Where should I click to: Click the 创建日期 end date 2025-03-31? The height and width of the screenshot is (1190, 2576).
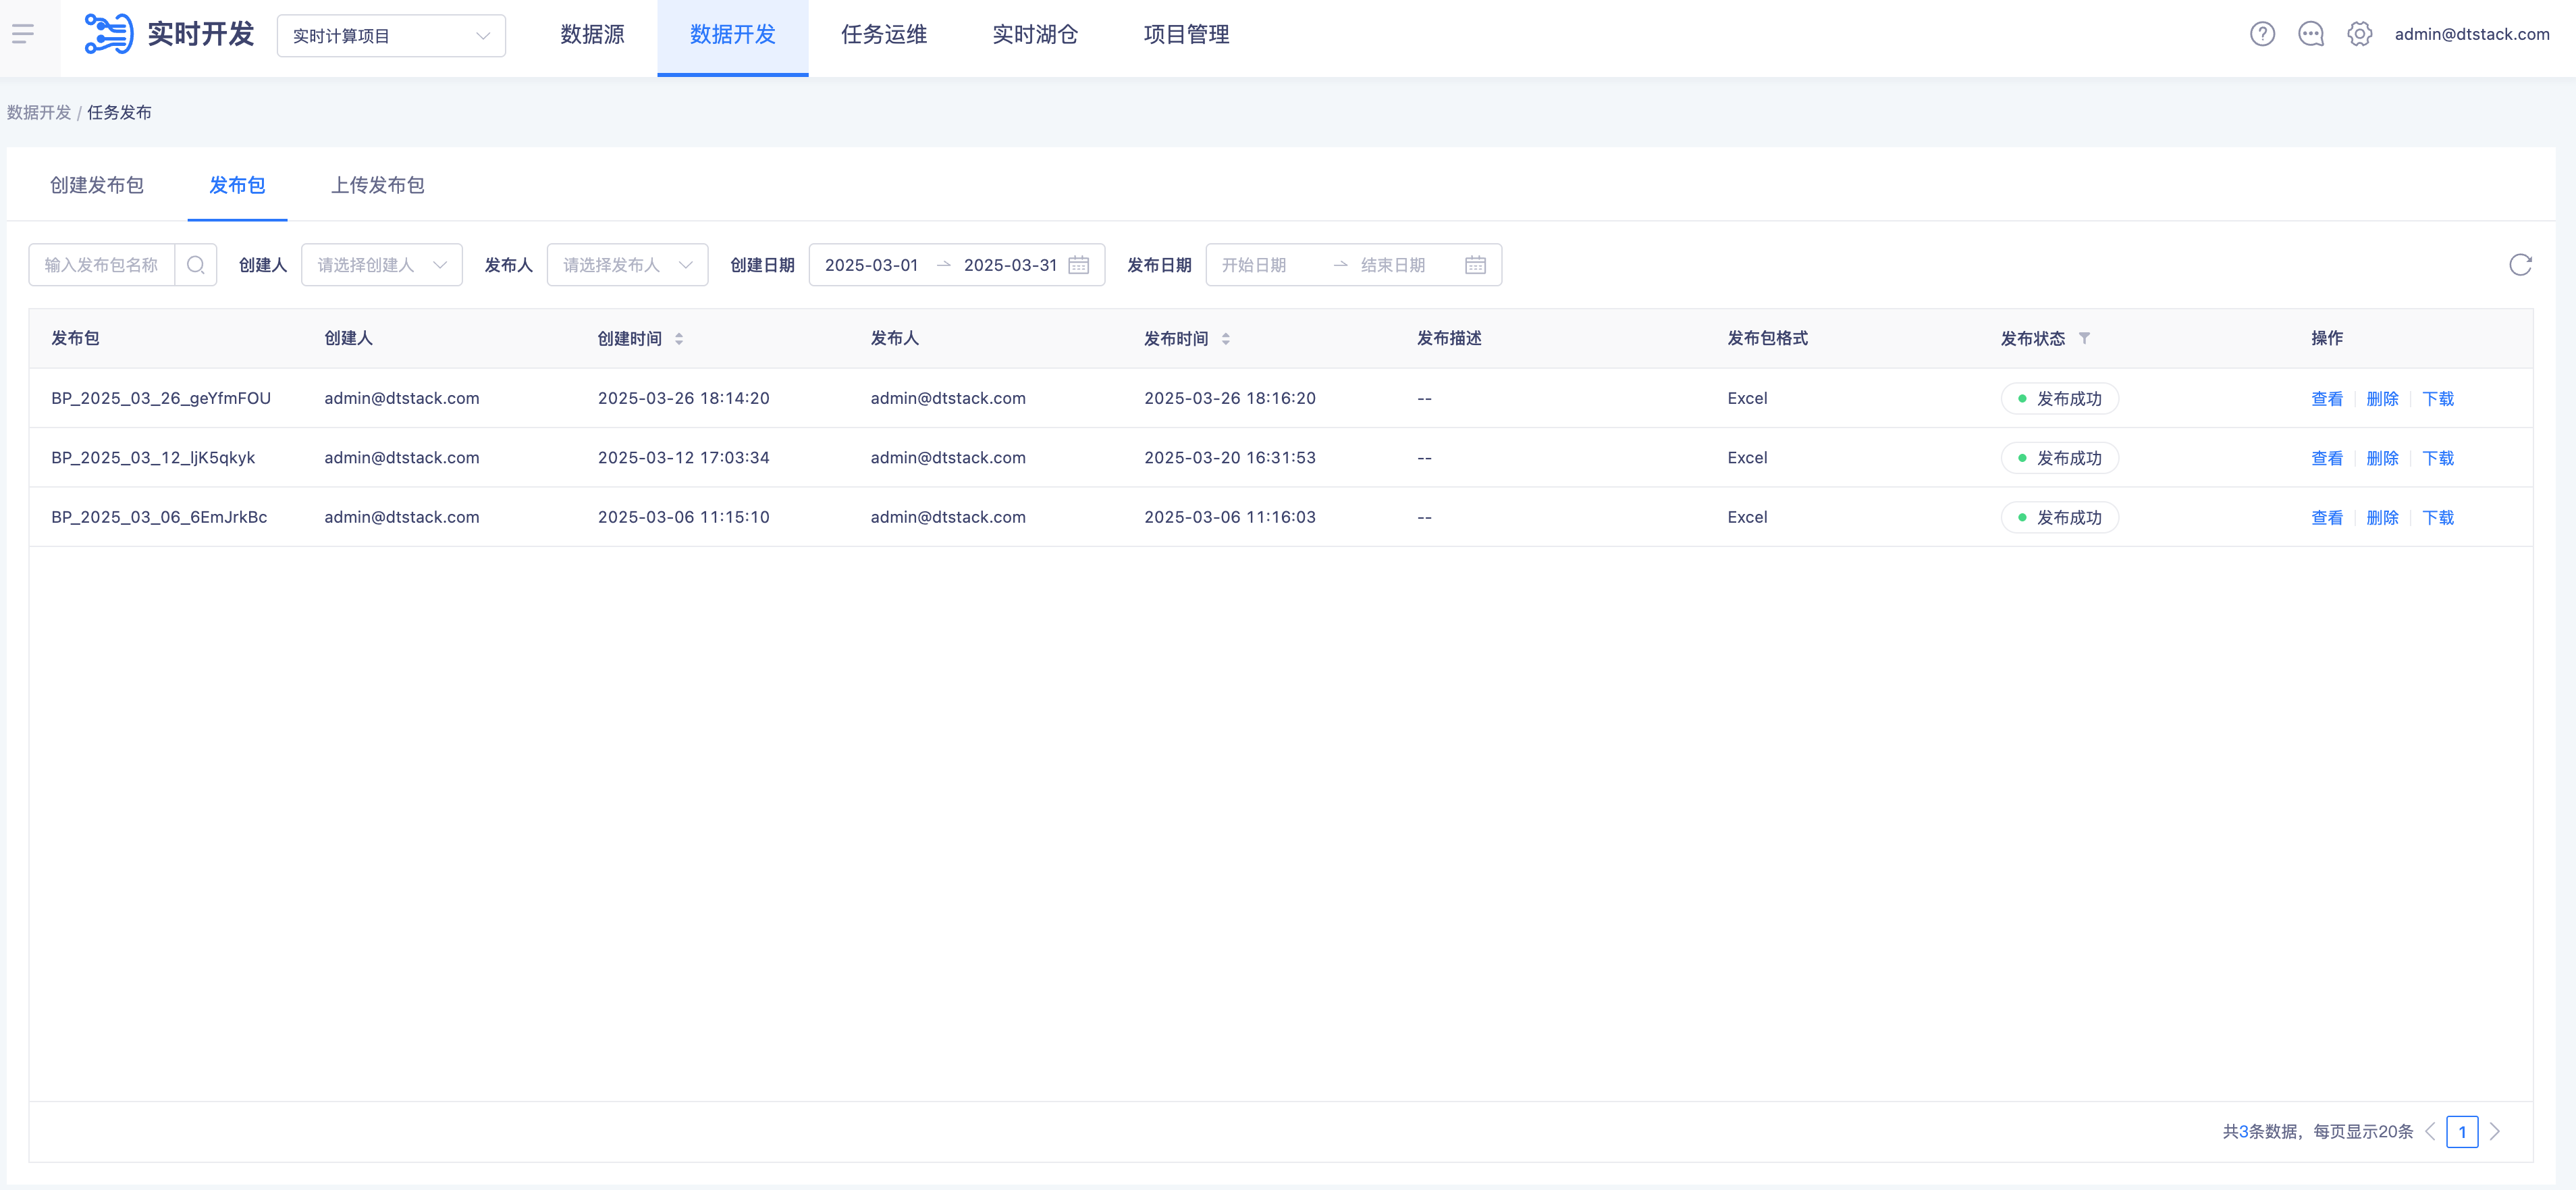click(1010, 265)
